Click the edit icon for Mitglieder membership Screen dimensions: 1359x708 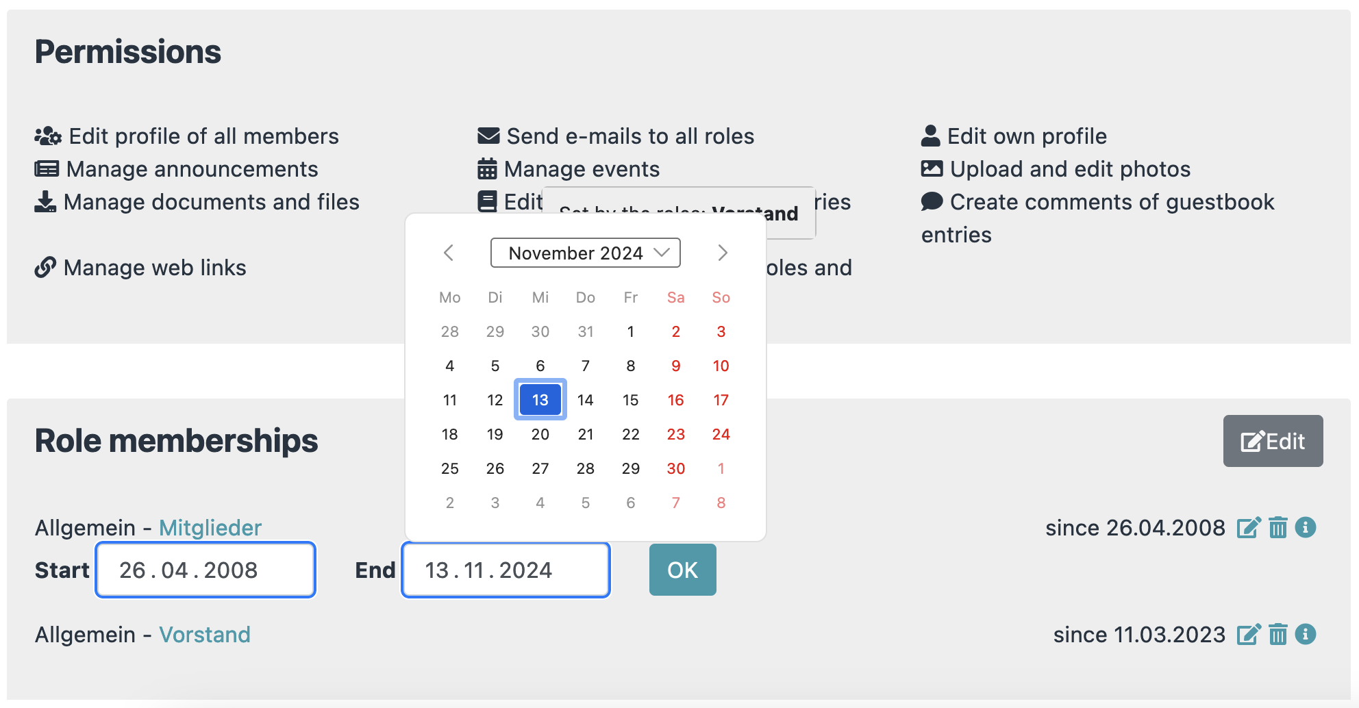tap(1248, 528)
